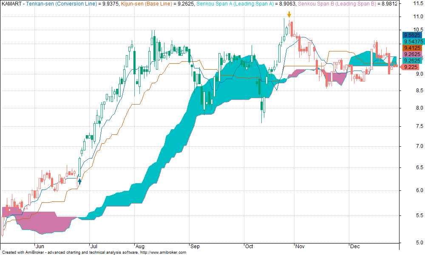Select the orange 9.4125 value label
This screenshot has width=425, height=255.
tap(412, 48)
